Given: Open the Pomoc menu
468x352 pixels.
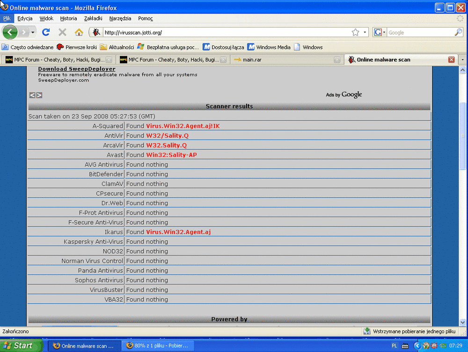Looking at the screenshot, I should (x=146, y=19).
